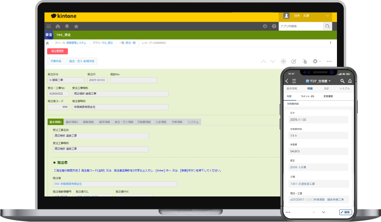Screen dimensions: 381x222
Task: Edit record using the pencil icon
Action: 293,61
